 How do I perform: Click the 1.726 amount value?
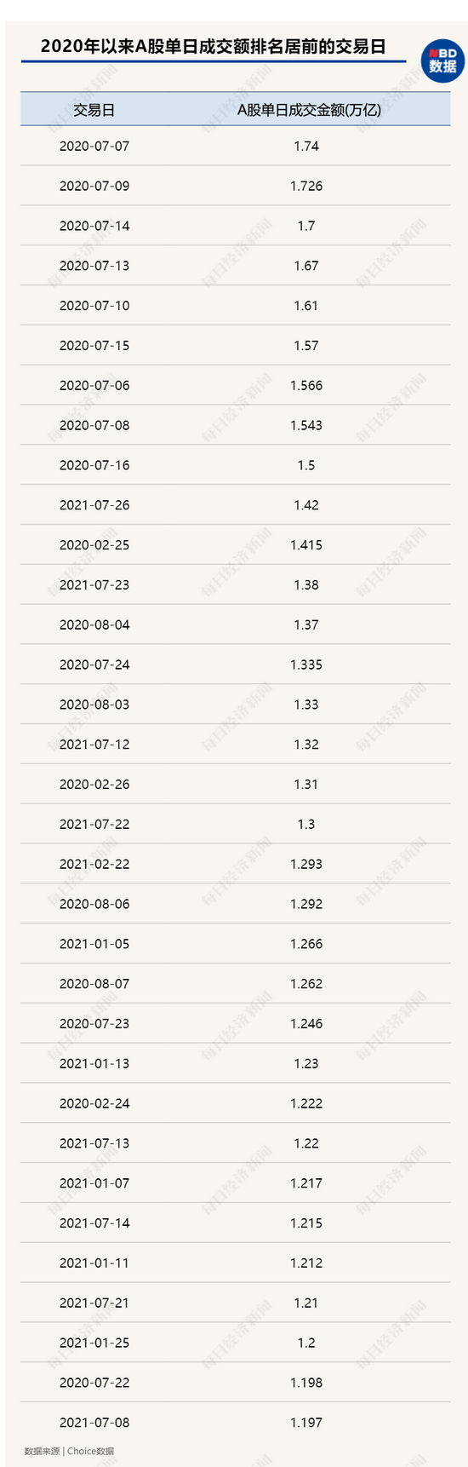point(306,186)
